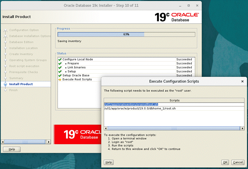248x169 pixels.
Task: Select Finish step in sidebar
Action: click(x=13, y=90)
